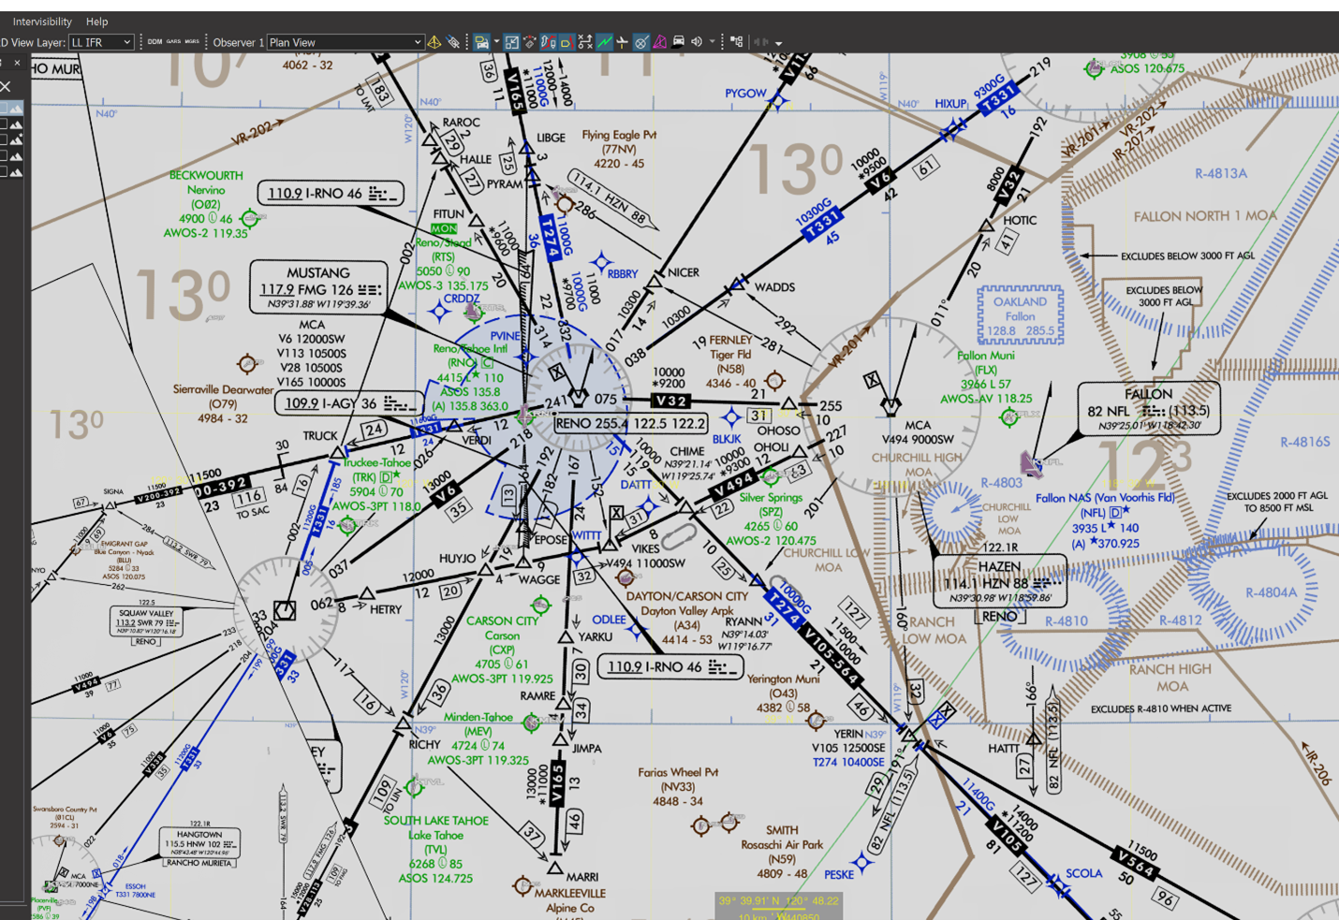The image size is (1339, 920).
Task: Expand the audio options dropdown arrow
Action: [x=713, y=42]
